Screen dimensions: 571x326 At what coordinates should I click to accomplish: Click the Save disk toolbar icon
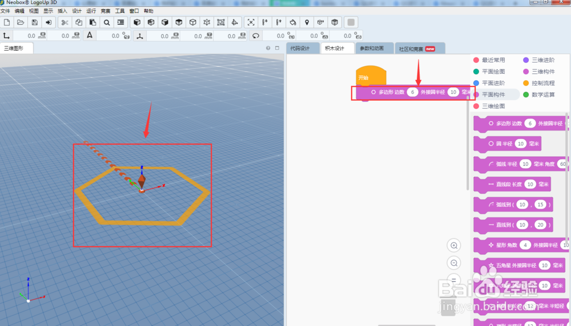tap(35, 23)
